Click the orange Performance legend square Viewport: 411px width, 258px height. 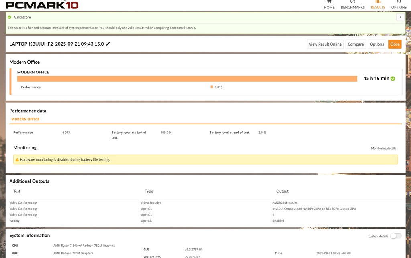(x=212, y=87)
